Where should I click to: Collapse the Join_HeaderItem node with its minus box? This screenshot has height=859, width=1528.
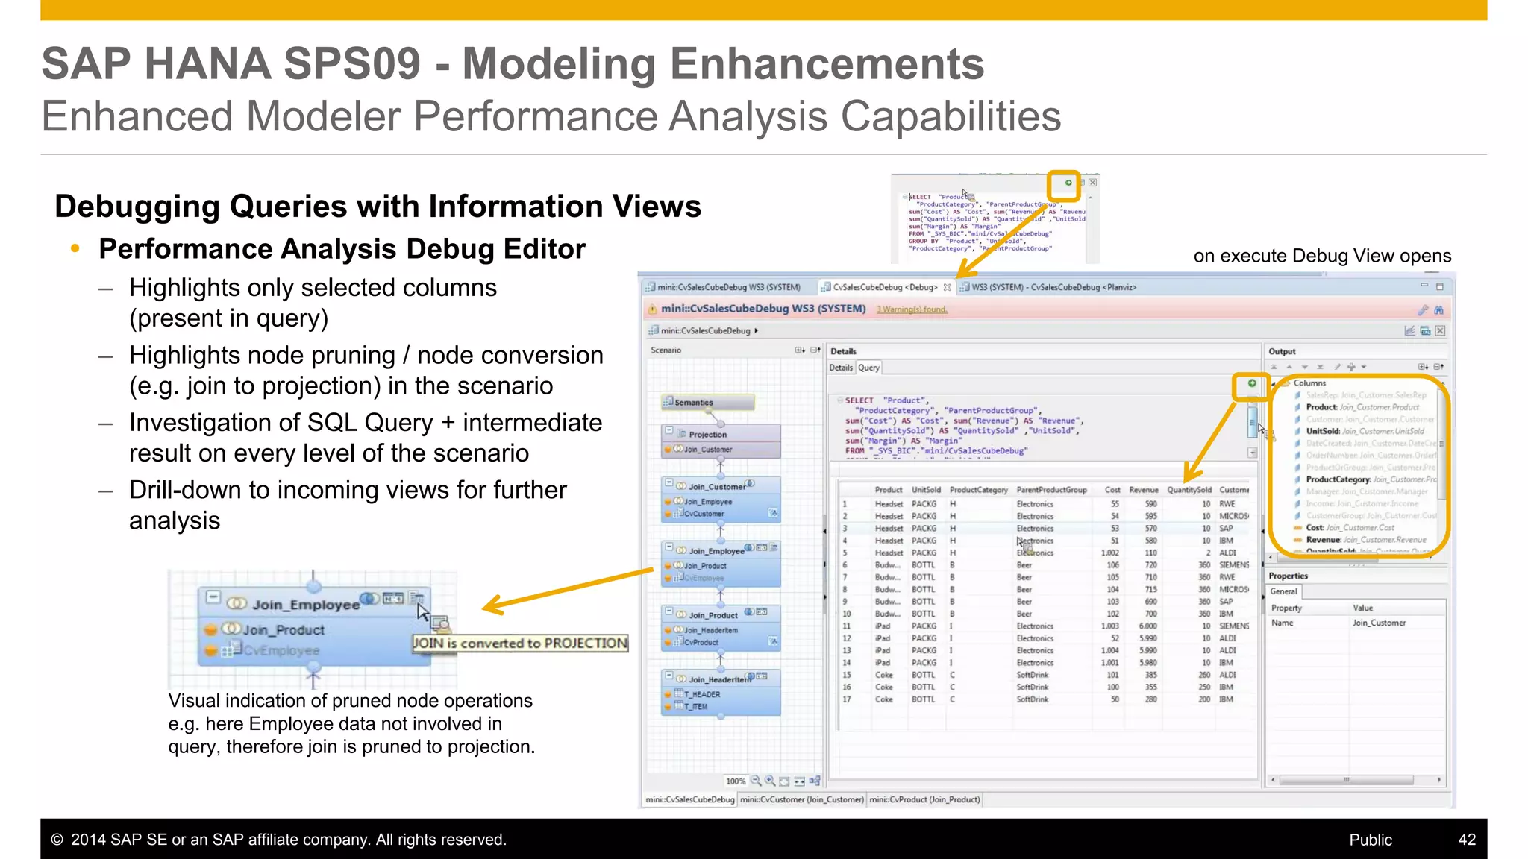pos(669,676)
